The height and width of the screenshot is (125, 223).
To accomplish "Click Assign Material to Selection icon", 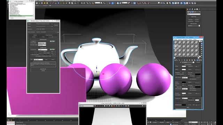I will pyautogui.click(x=179, y=60).
